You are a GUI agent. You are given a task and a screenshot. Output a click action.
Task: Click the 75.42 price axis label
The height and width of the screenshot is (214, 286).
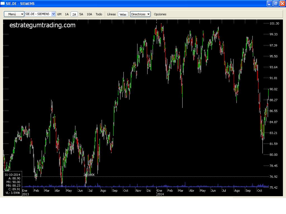273,188
